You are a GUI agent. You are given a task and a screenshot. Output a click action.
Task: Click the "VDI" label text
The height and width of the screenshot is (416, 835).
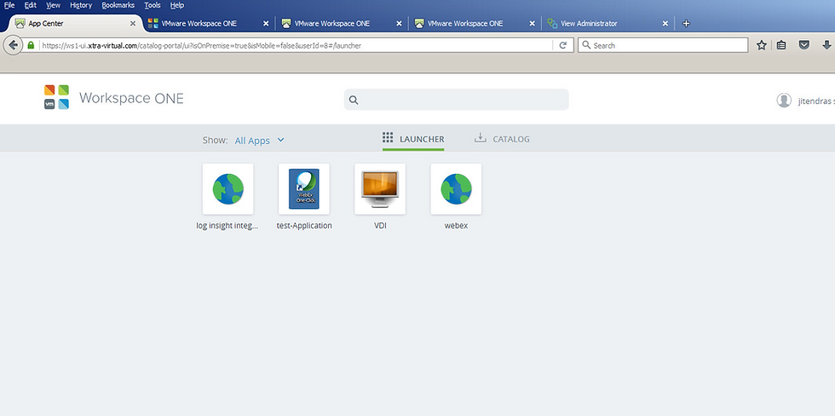380,225
